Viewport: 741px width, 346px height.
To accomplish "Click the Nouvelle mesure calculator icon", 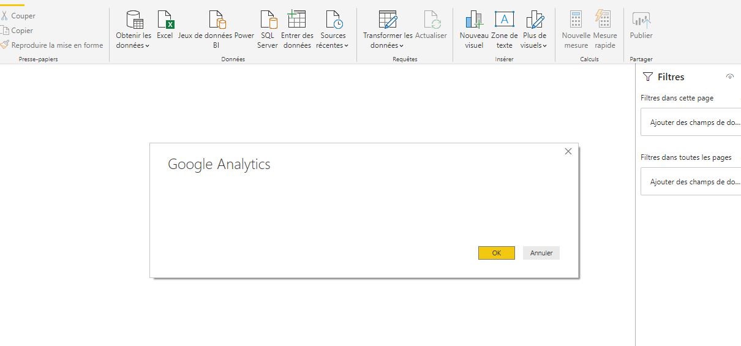I will [x=576, y=20].
